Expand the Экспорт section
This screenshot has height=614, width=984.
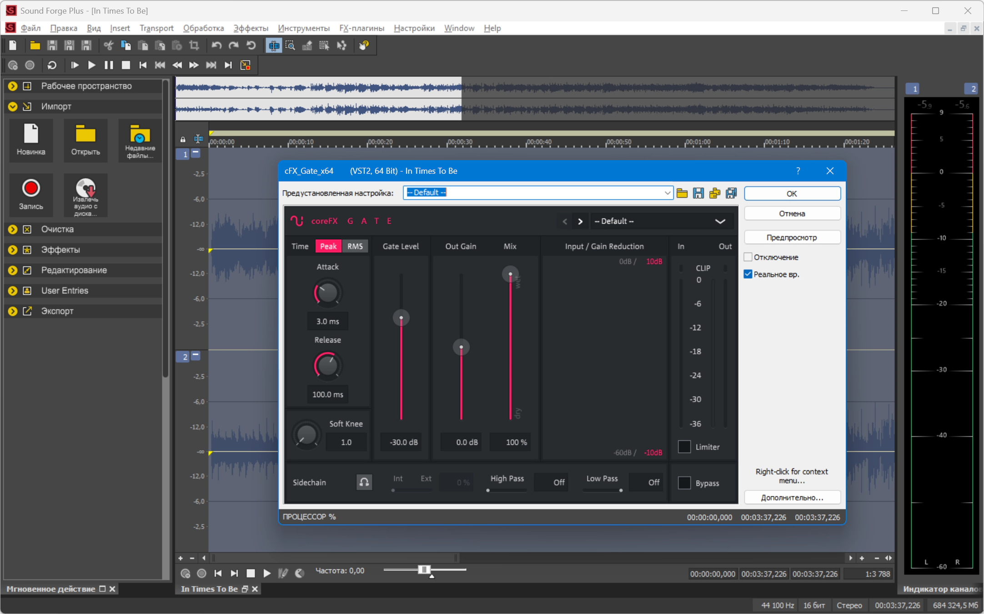pyautogui.click(x=13, y=311)
